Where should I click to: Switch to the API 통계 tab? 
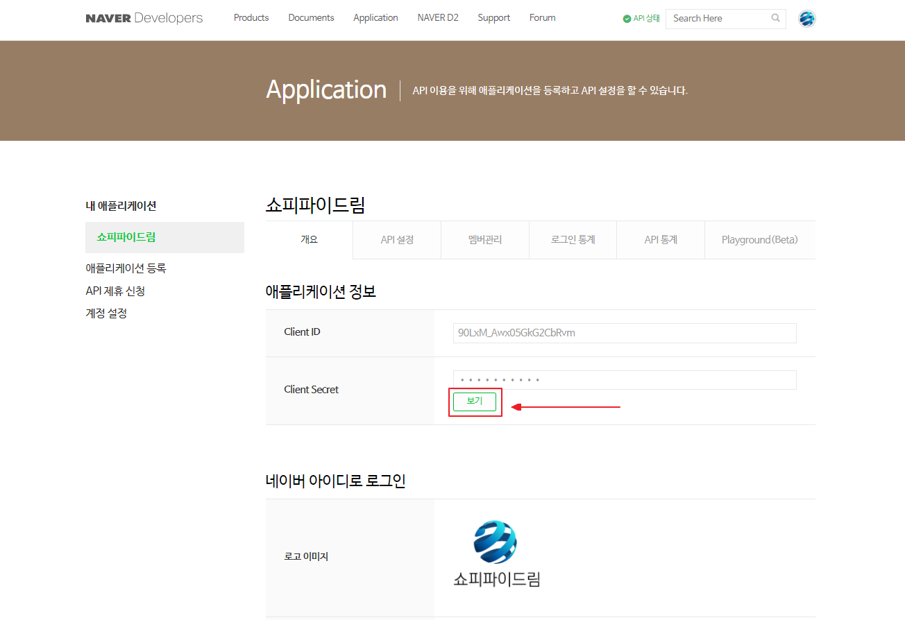[x=661, y=240]
